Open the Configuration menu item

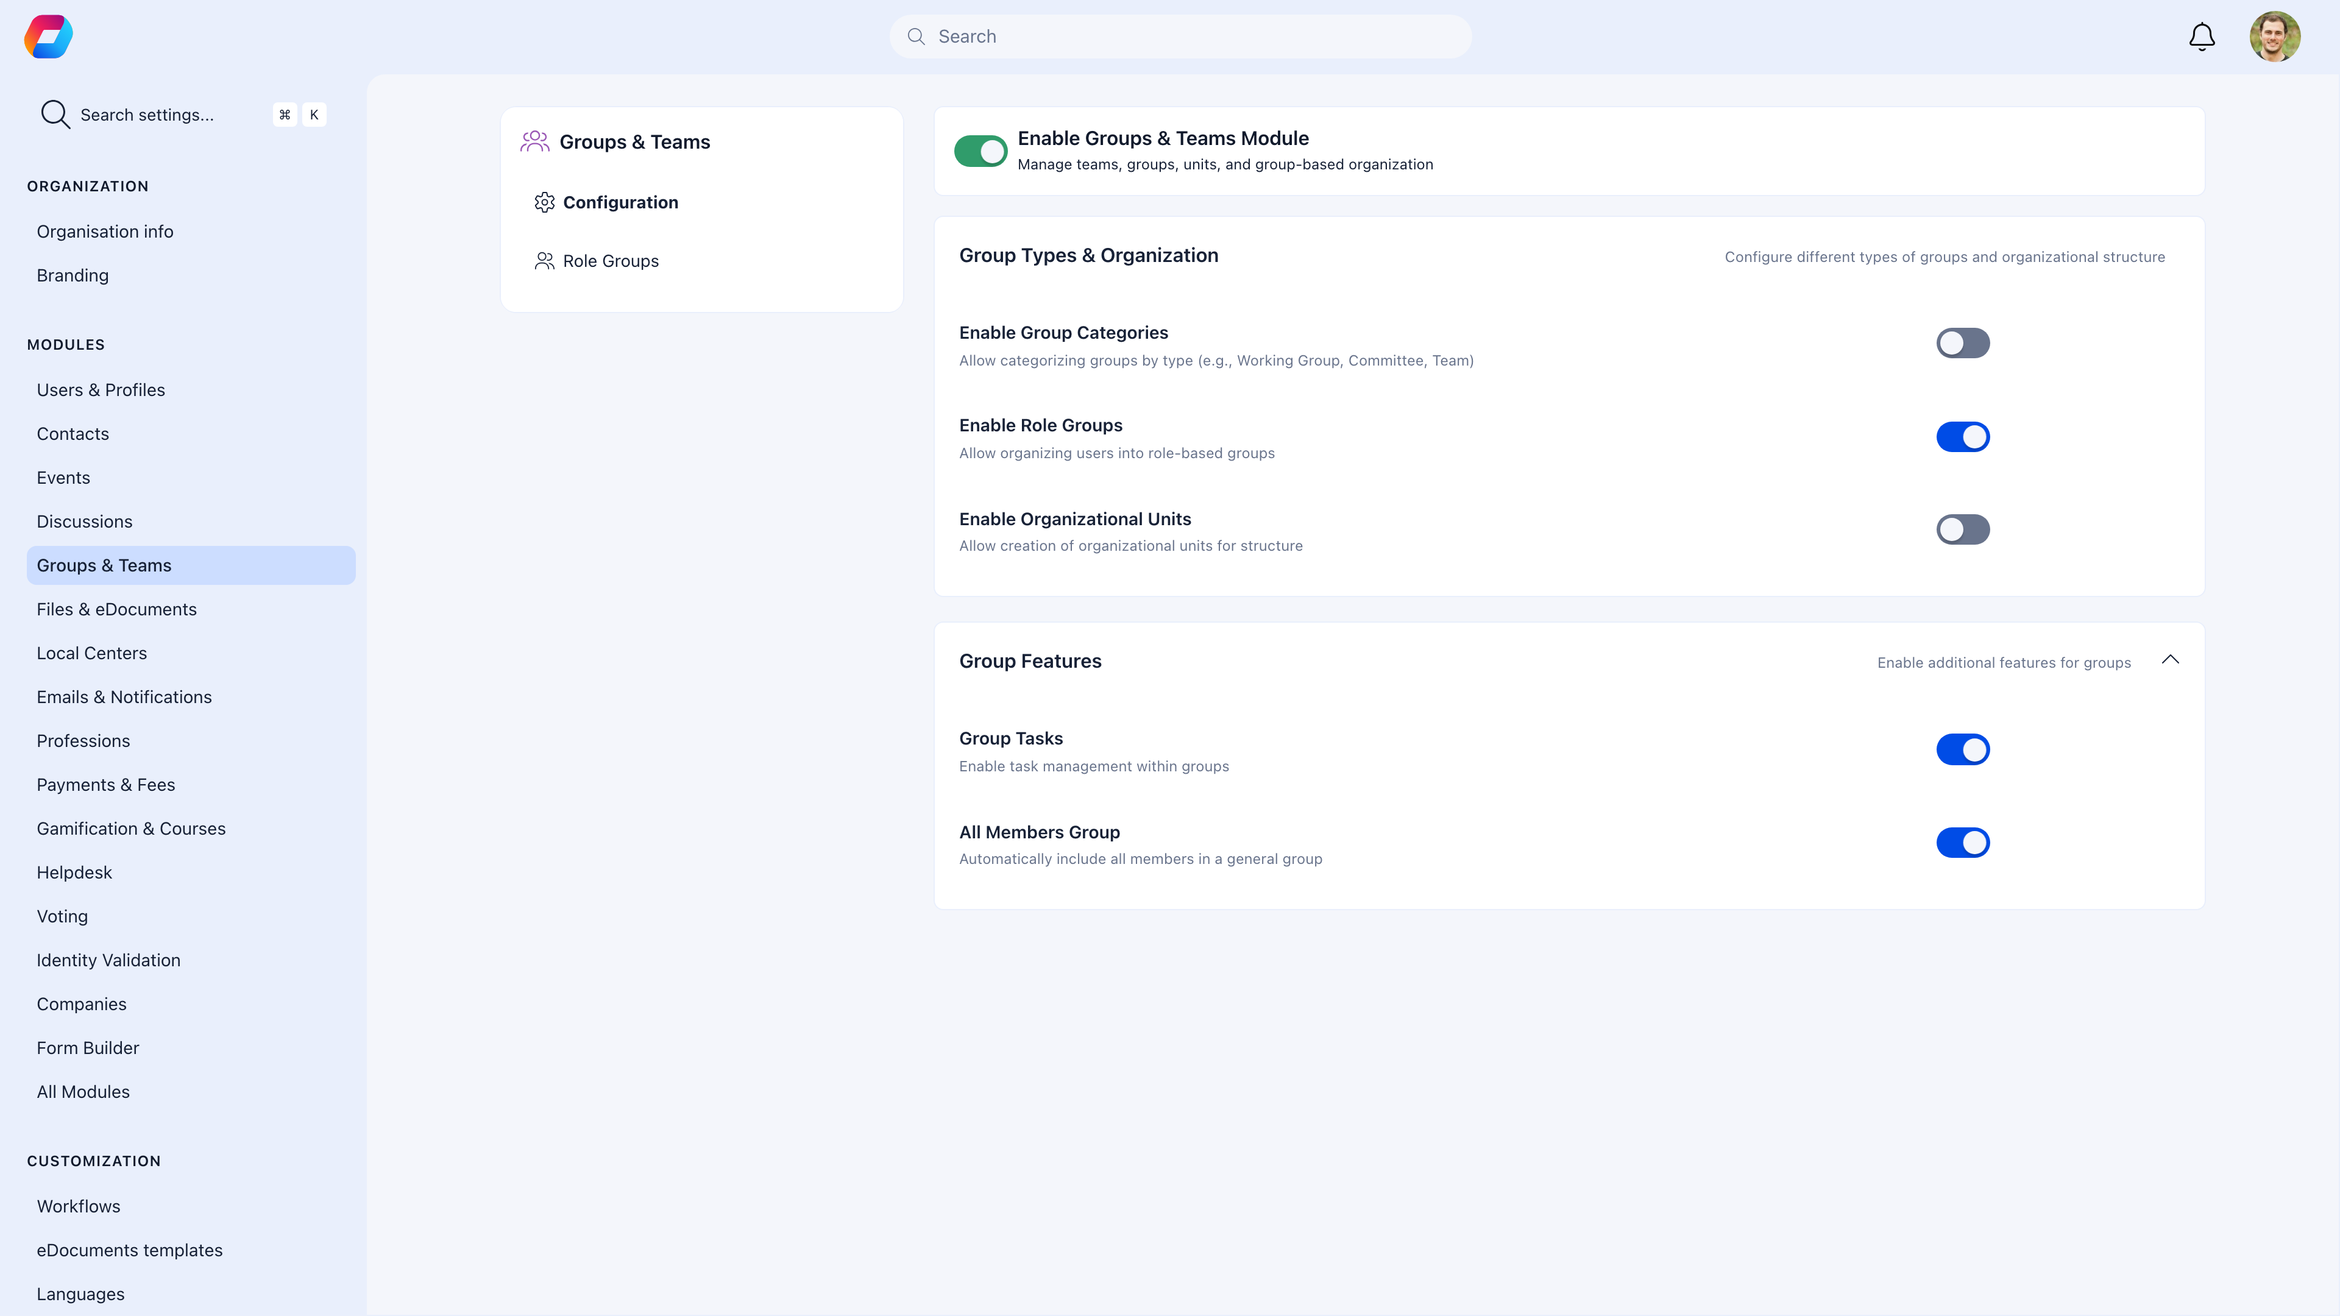(x=620, y=202)
